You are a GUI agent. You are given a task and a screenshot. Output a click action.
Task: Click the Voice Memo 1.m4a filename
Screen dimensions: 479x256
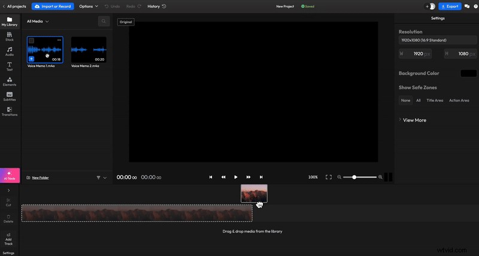click(x=41, y=66)
